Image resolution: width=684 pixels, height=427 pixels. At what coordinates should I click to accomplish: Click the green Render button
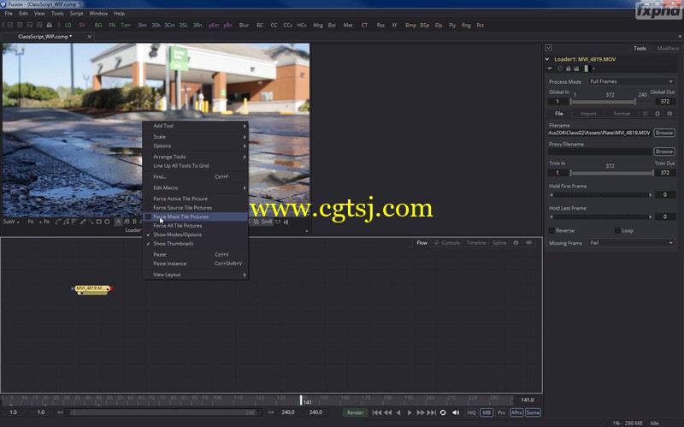(x=355, y=412)
